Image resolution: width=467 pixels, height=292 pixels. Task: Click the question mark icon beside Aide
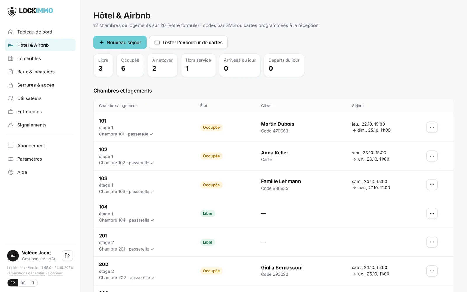point(11,172)
